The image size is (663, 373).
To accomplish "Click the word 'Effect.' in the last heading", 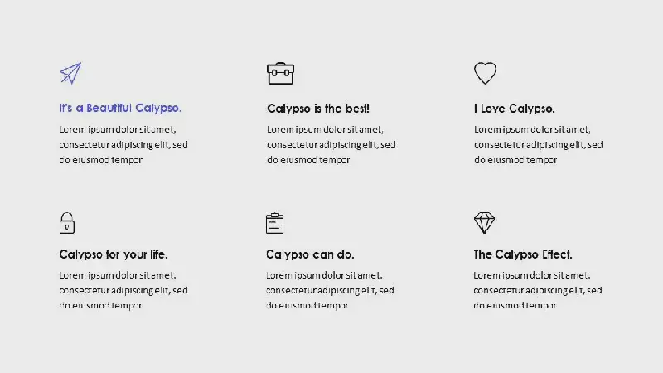I will (x=557, y=254).
